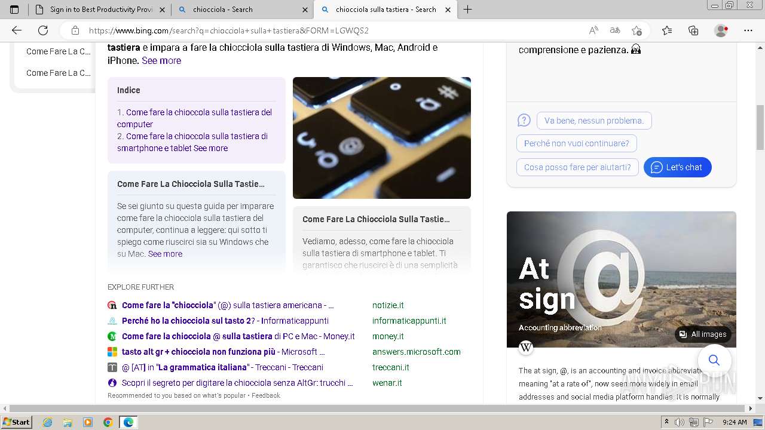
Task: Open File Explorer from taskbar
Action: click(68, 422)
